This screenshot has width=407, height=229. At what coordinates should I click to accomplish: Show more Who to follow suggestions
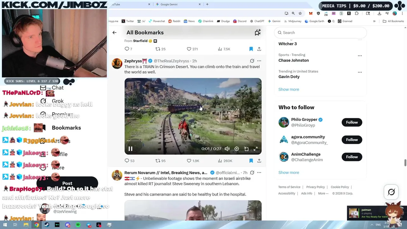289,172
